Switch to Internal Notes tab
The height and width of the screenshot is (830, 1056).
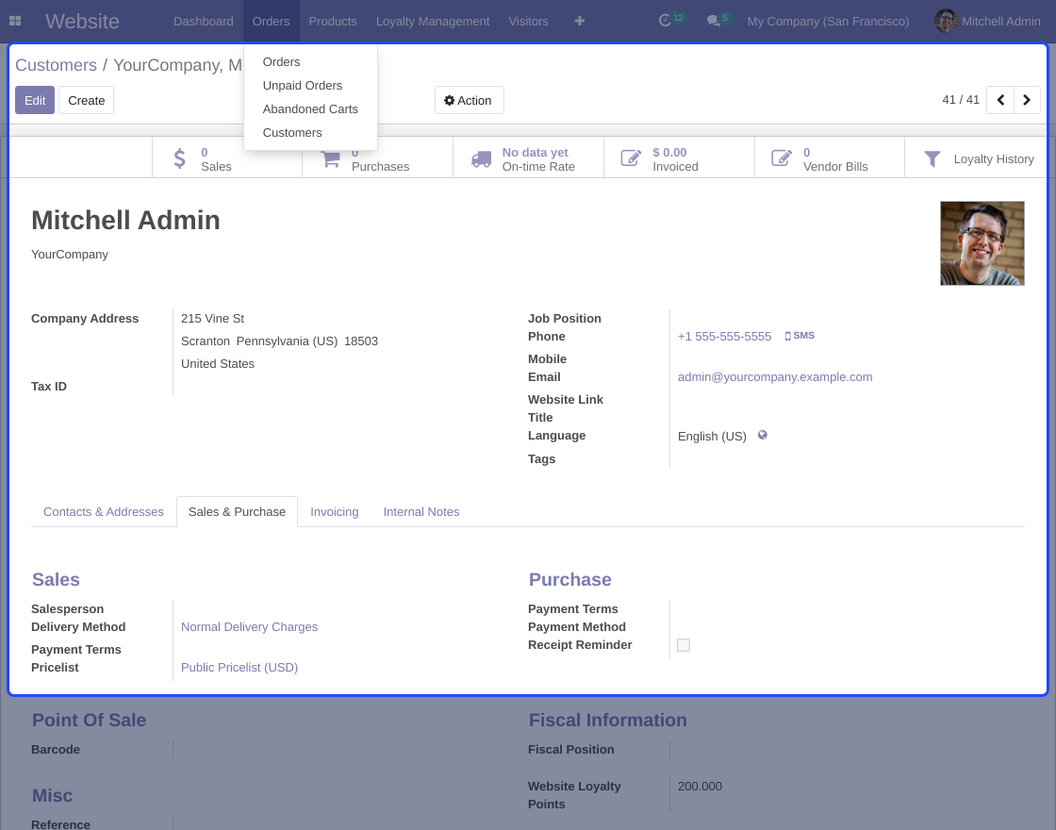pos(421,512)
